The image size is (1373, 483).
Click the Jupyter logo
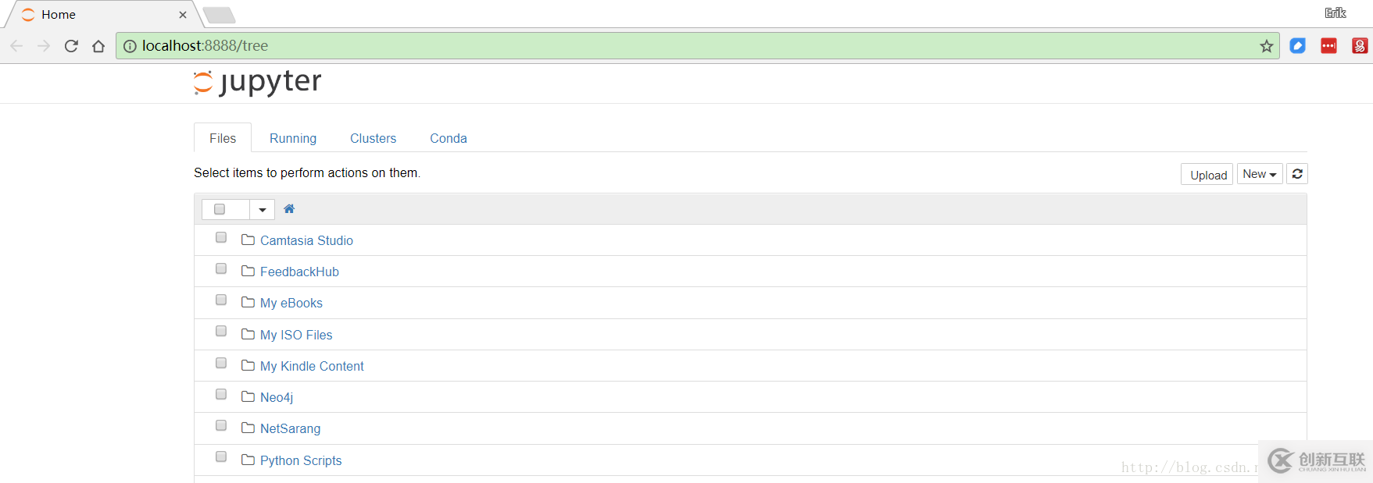click(257, 82)
